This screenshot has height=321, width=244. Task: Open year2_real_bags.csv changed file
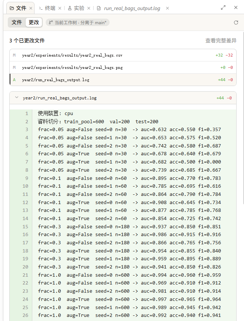click(x=123, y=55)
